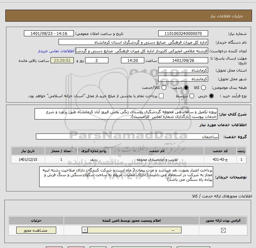Open the اعلام وضعیت مجوز dropdown

(132, 230)
